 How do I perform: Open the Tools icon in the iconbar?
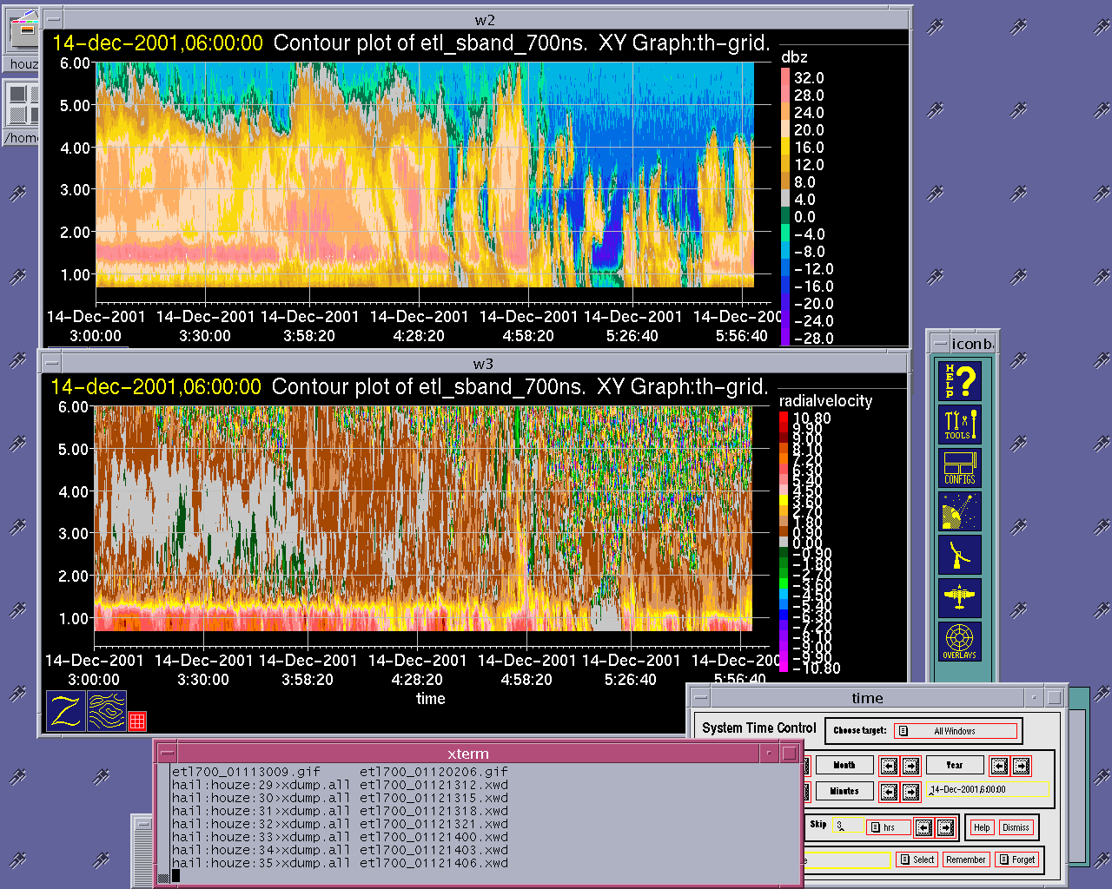click(960, 425)
